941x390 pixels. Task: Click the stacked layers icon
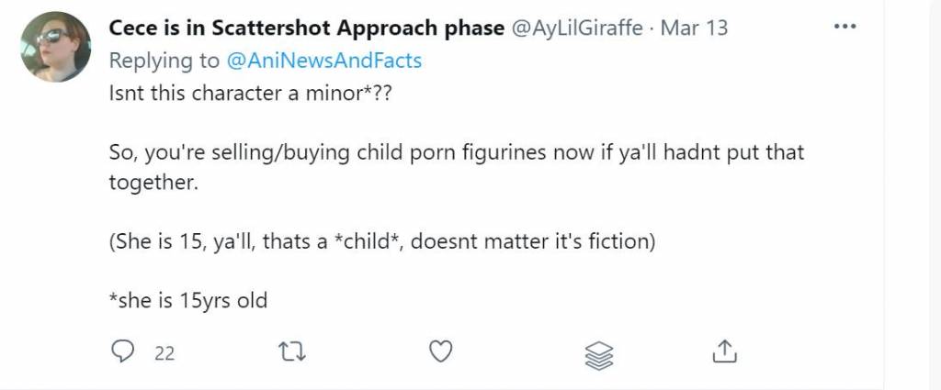pos(598,352)
